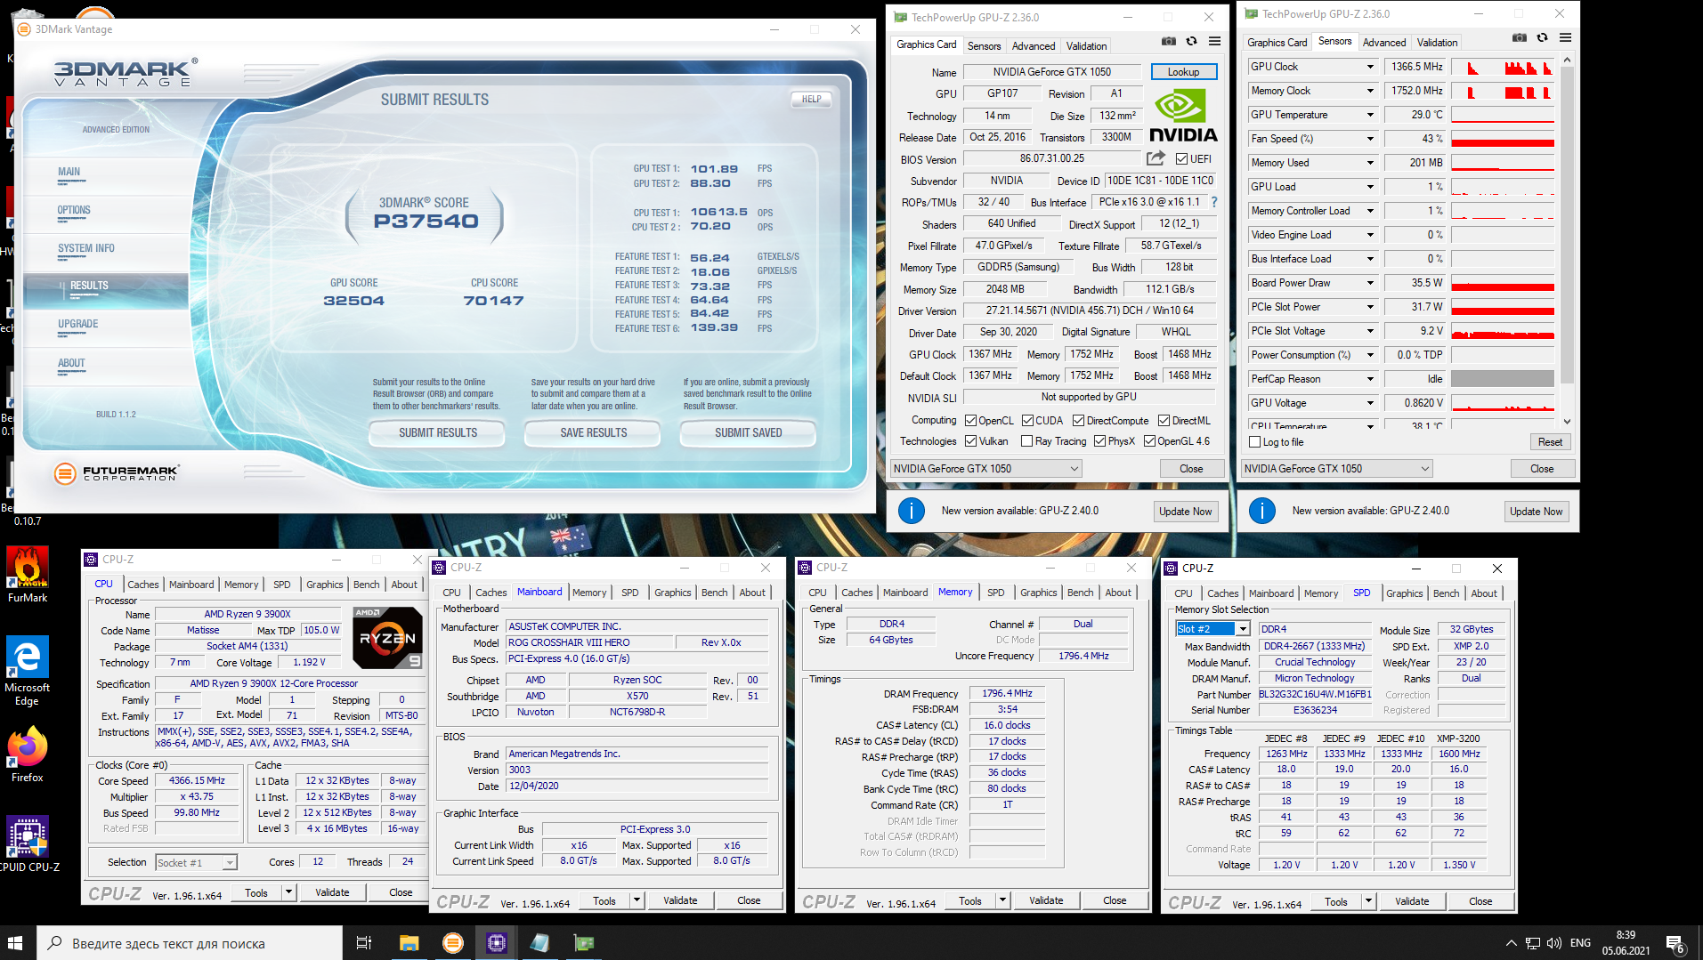Click refresh icon in GPU-Z Sensors window
Image resolution: width=1703 pixels, height=960 pixels.
click(1542, 38)
